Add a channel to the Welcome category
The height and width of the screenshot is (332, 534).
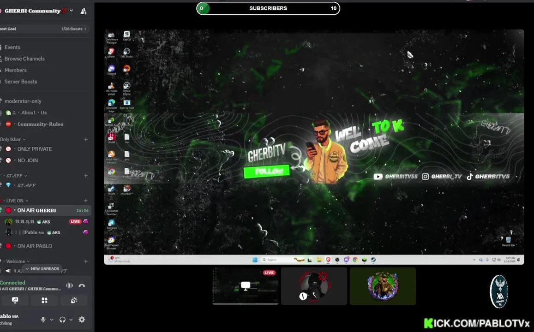point(86,261)
